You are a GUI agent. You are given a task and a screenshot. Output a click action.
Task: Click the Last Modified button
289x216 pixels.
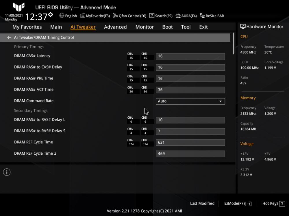pyautogui.click(x=202, y=204)
